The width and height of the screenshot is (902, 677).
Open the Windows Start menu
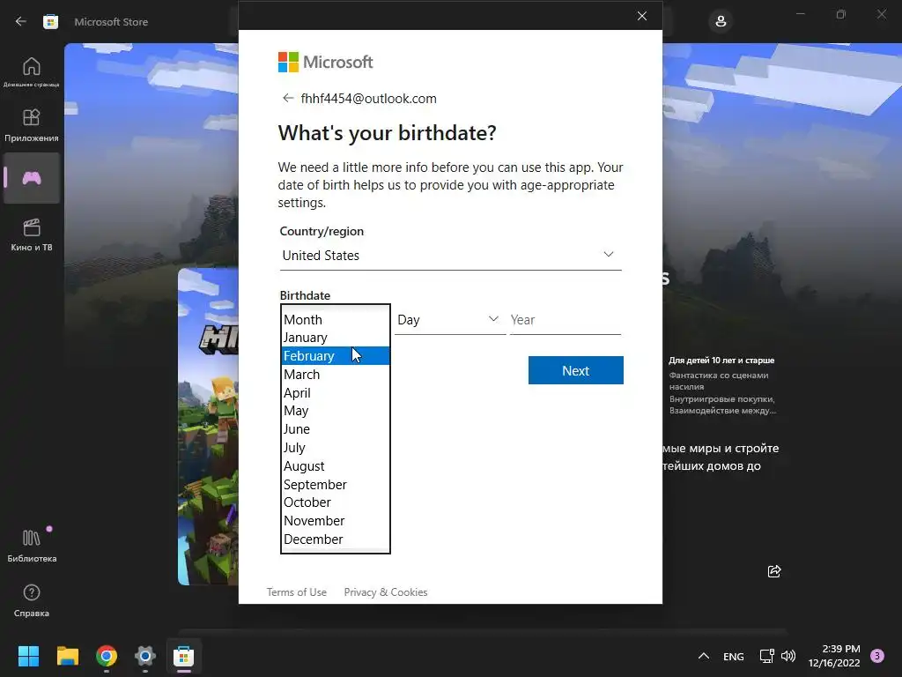pos(28,656)
